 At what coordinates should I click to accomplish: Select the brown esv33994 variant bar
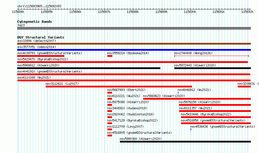click(x=134, y=44)
